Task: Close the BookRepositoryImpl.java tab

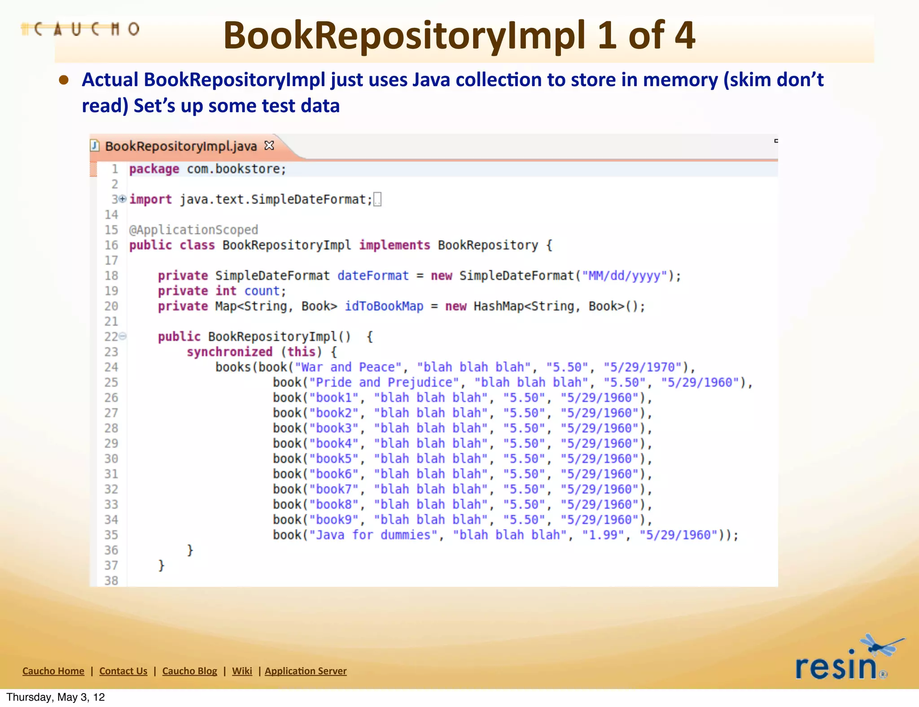Action: coord(269,146)
